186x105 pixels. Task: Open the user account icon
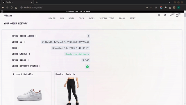coord(165,15)
